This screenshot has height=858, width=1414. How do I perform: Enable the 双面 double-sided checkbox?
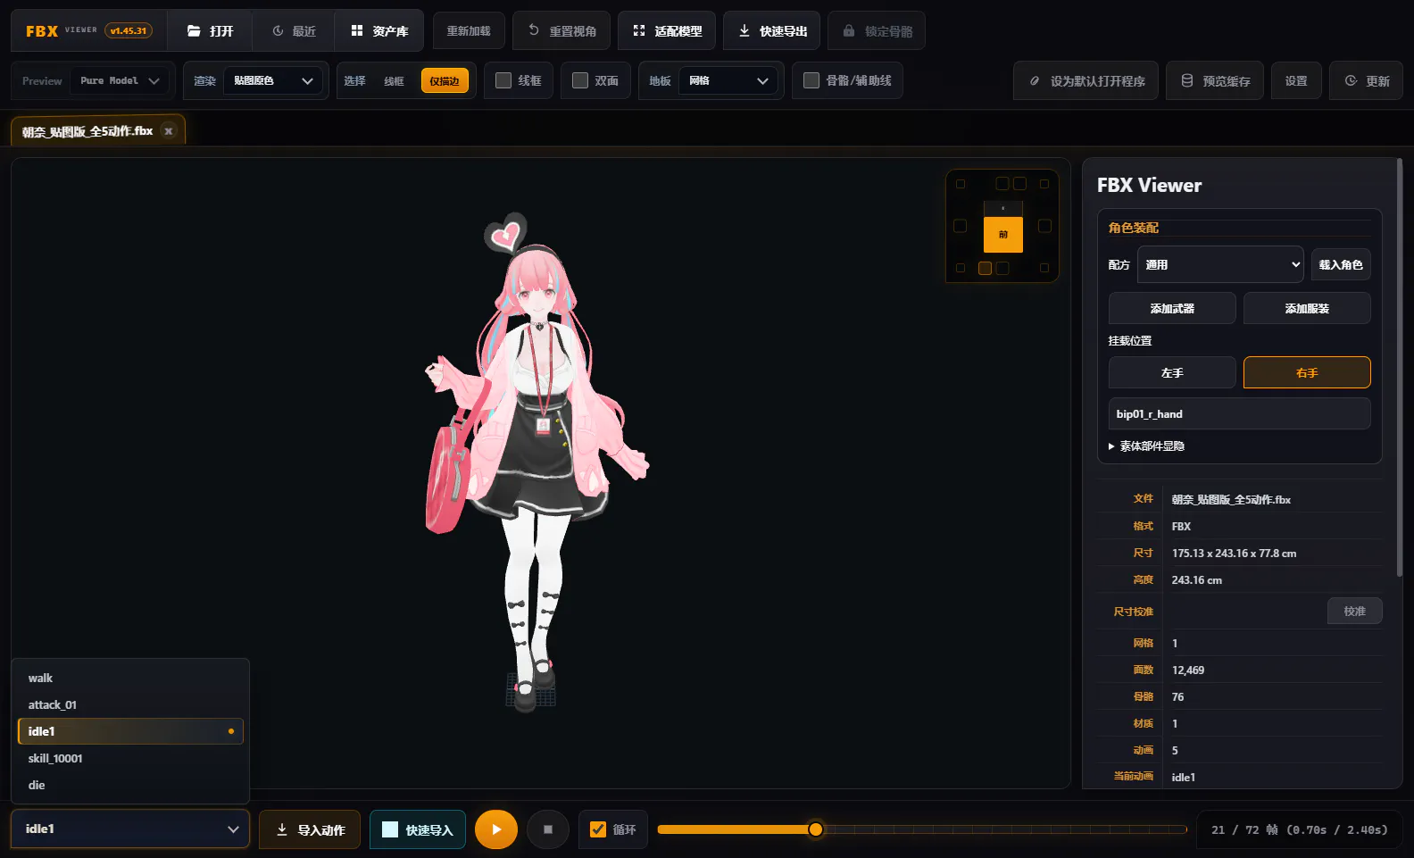tap(580, 81)
